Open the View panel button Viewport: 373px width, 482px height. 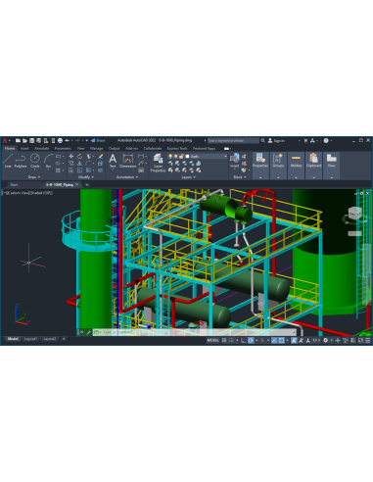[331, 166]
